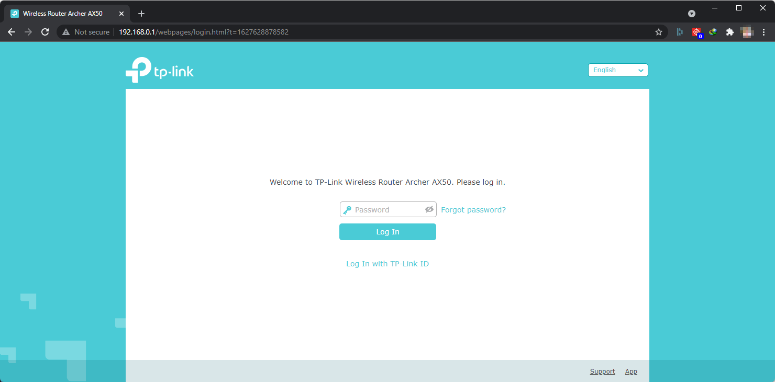775x382 pixels.
Task: Click the red extension icon with 0 badge
Action: [x=696, y=32]
